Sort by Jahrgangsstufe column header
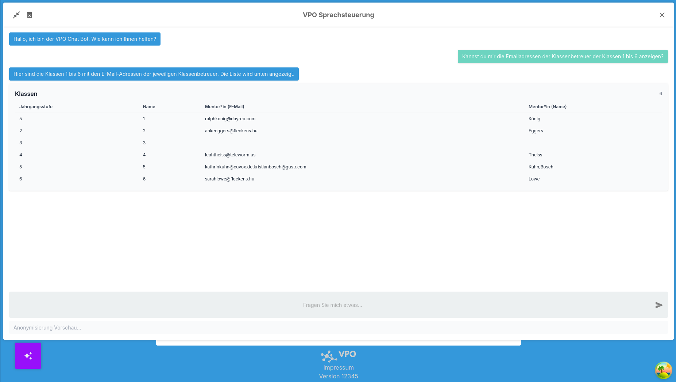This screenshot has width=676, height=382. (36, 107)
